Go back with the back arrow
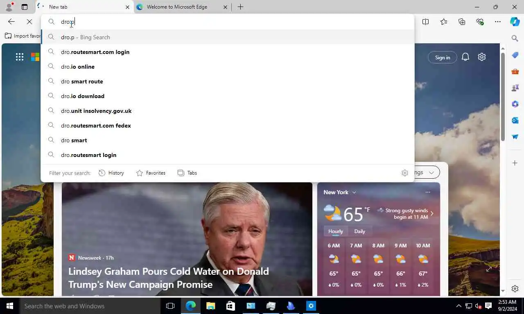The height and width of the screenshot is (314, 524). pos(11,22)
